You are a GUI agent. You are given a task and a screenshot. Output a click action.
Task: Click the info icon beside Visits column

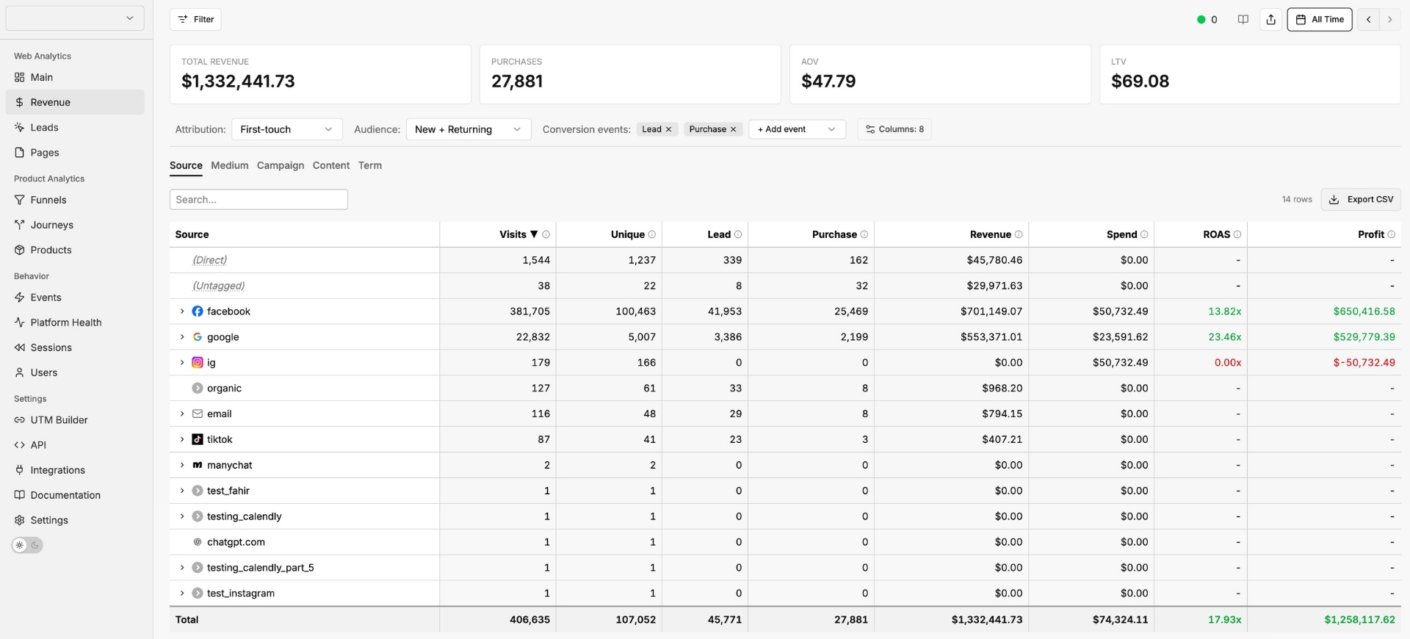click(546, 234)
